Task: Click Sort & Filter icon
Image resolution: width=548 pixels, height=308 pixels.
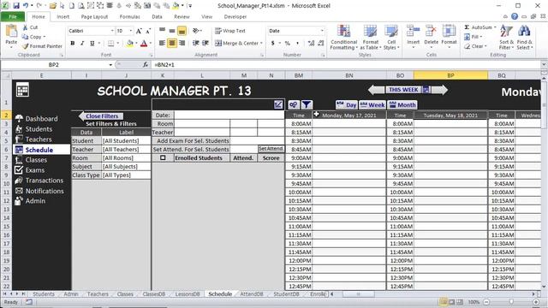Action: click(x=506, y=31)
